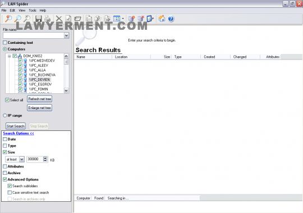Click the 300000 size value field

35,159
